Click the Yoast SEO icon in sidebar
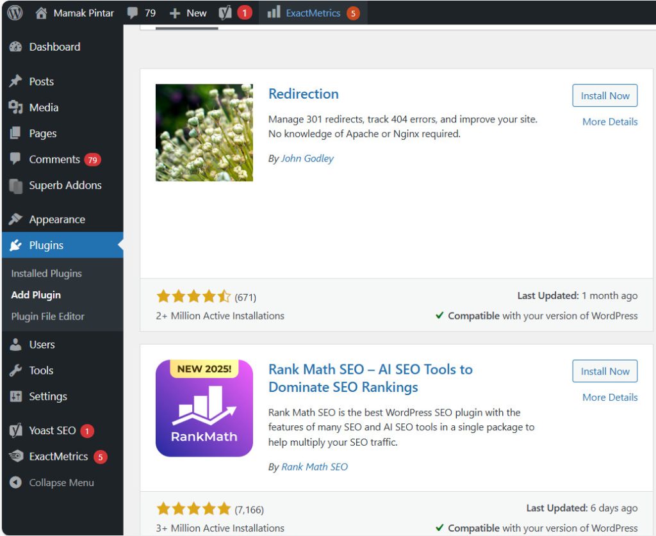Viewport: 656px width, 536px height. click(x=16, y=430)
